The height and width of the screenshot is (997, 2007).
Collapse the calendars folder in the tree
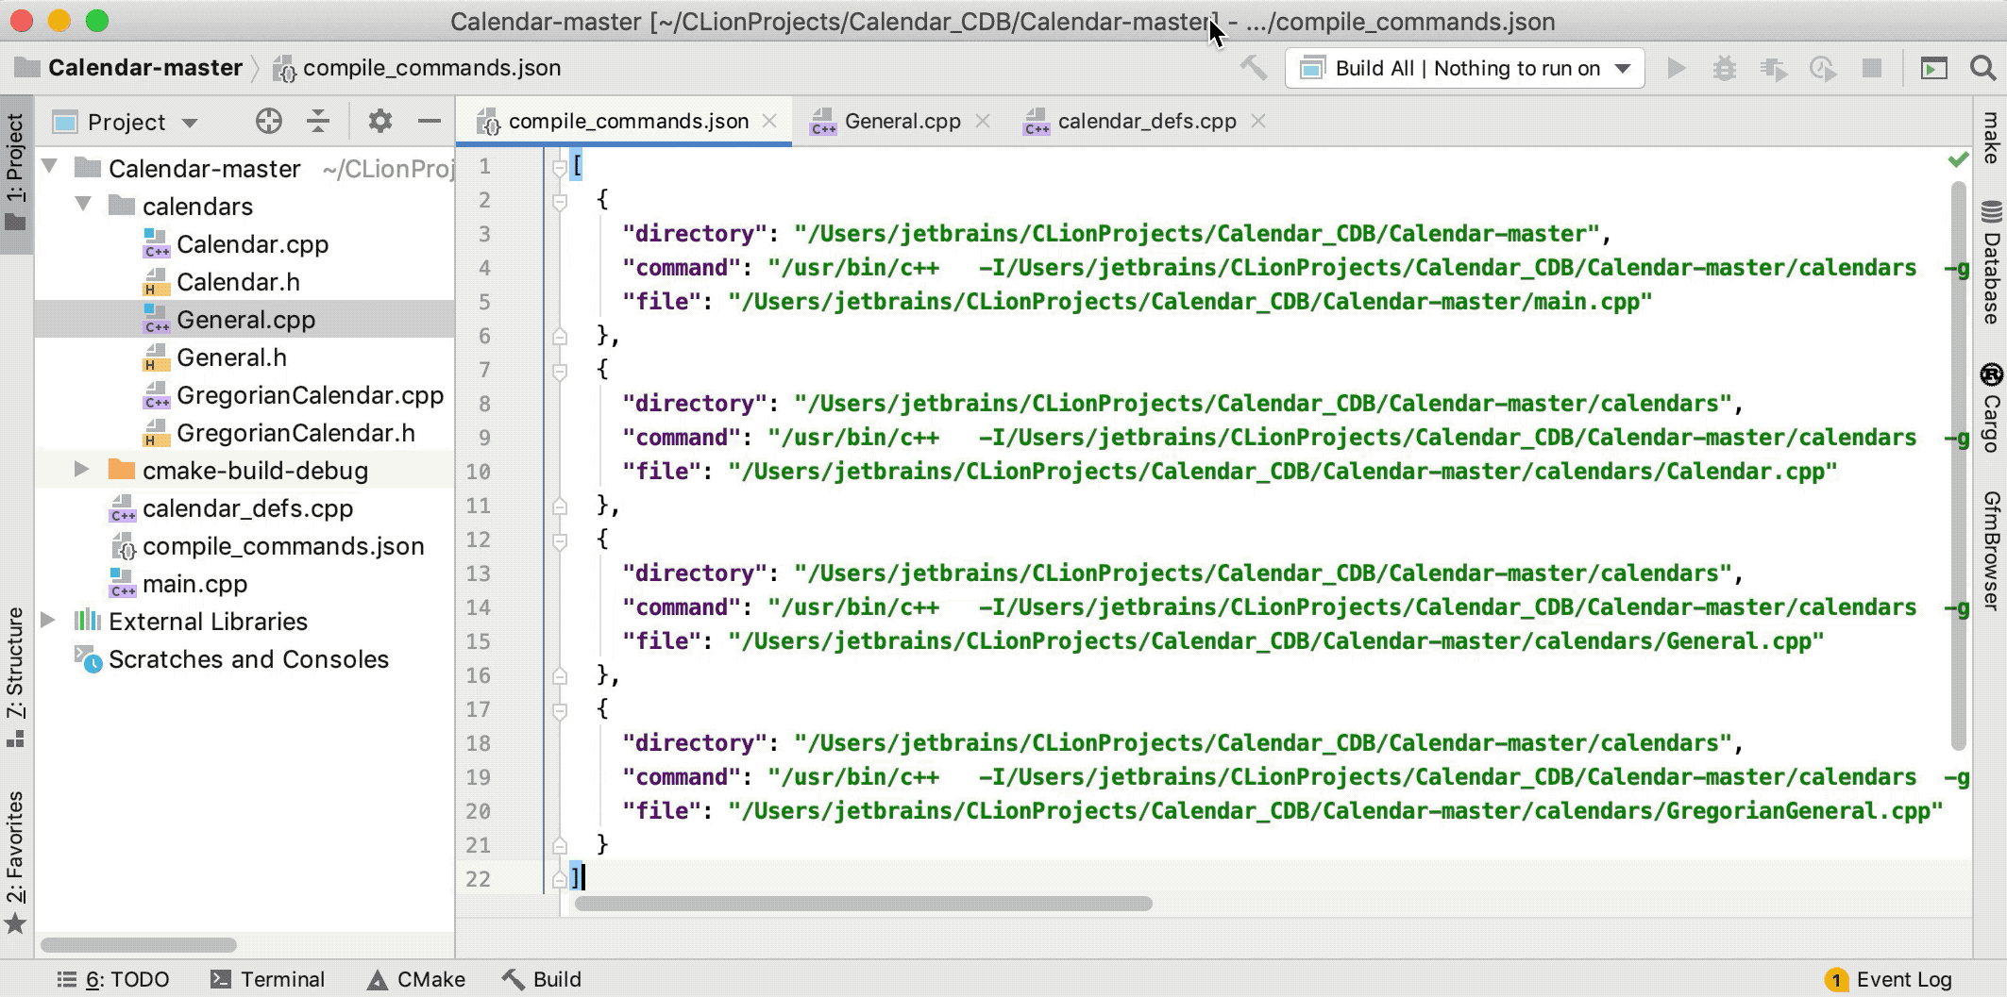tap(83, 206)
